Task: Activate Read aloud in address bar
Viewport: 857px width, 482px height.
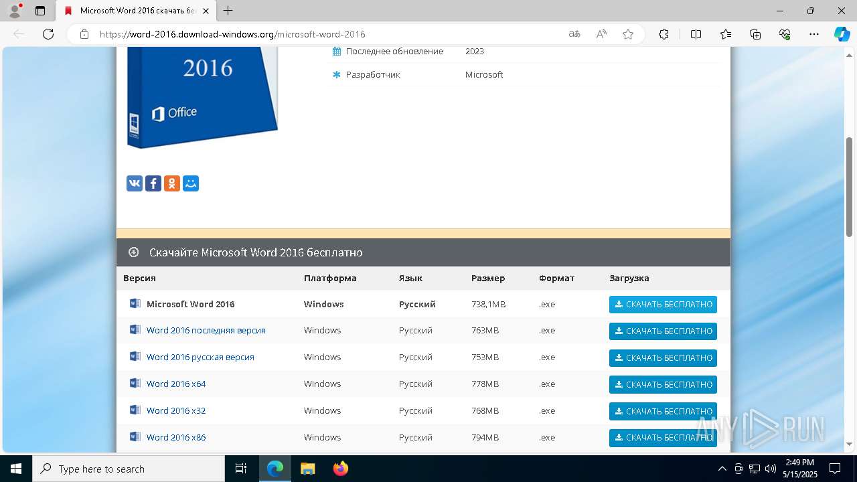Action: [x=601, y=34]
